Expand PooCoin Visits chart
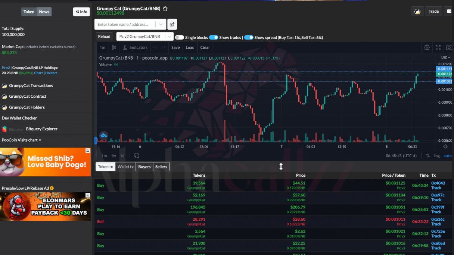The width and height of the screenshot is (454, 255). pos(21,140)
